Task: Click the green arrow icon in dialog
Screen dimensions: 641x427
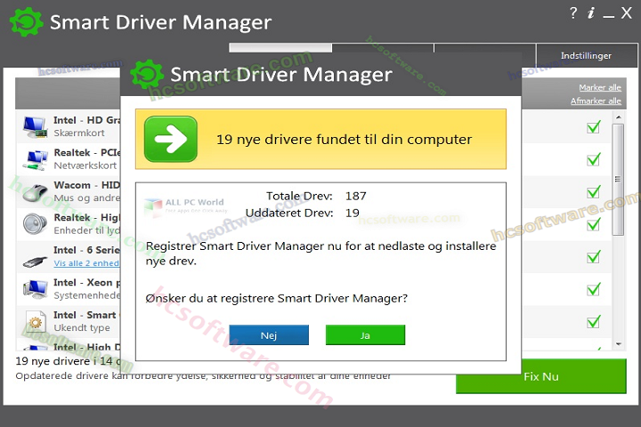Action: click(171, 139)
